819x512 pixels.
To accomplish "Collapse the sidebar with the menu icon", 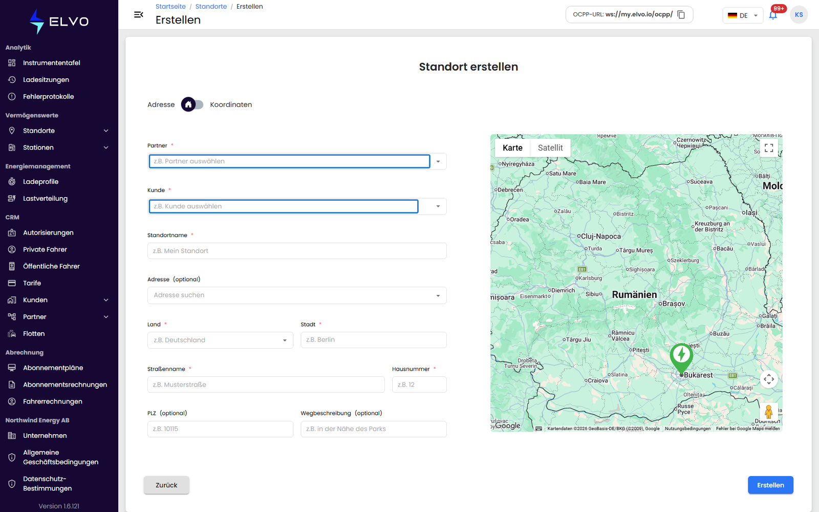I will pos(138,15).
